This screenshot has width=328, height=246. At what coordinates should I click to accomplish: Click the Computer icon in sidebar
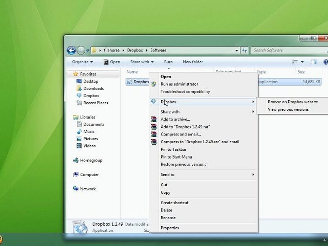[76, 175]
